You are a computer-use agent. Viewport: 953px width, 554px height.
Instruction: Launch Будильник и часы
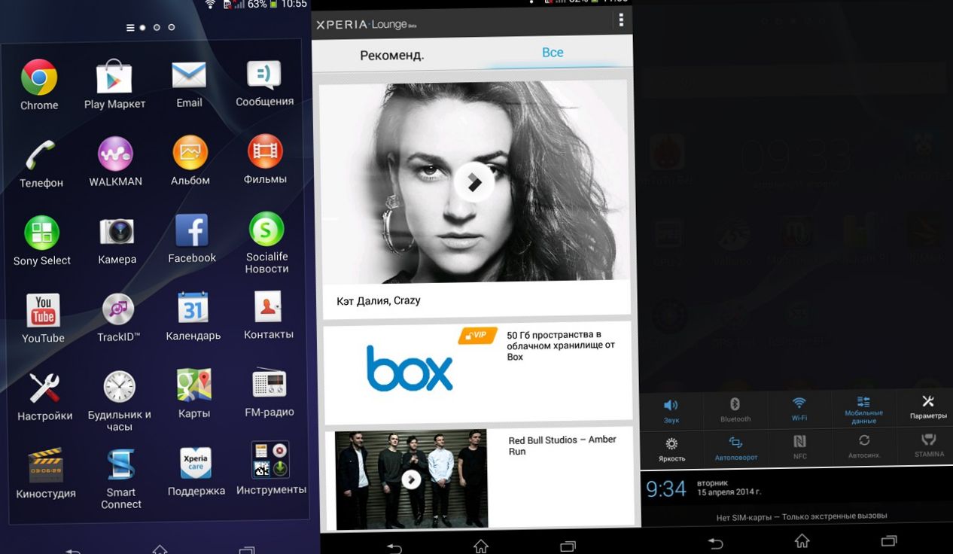[119, 387]
